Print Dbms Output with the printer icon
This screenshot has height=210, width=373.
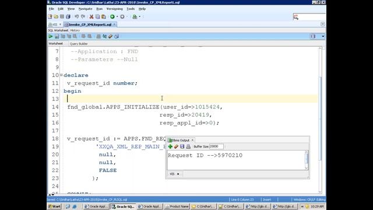pos(188,146)
